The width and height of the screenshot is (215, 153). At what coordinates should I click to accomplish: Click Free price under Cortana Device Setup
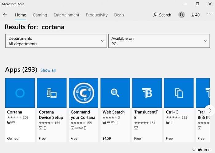click(42, 138)
